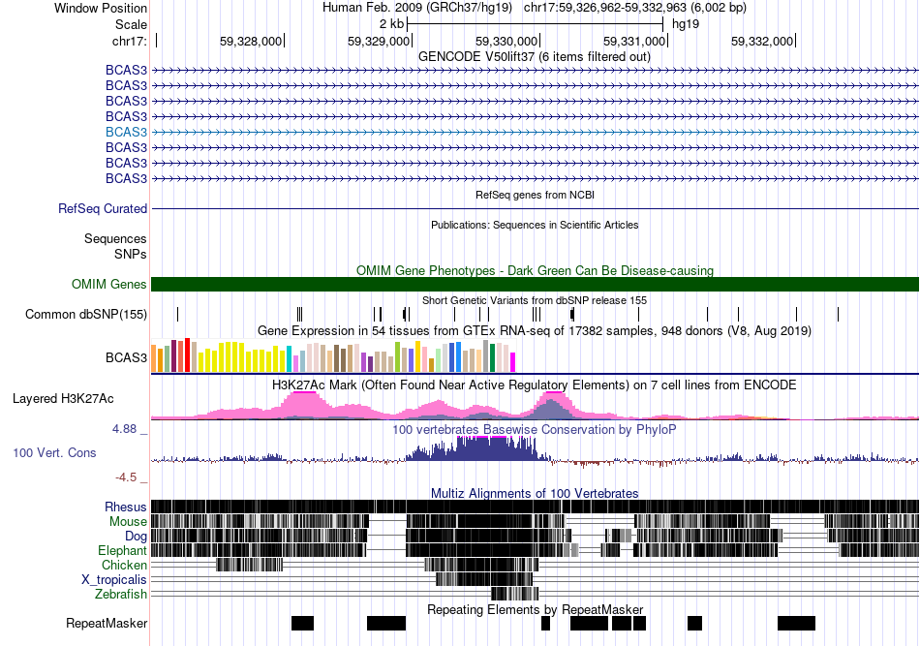Select the chr17:59,326,962-59,332,963 position text
The image size is (920, 646).
pos(635,8)
